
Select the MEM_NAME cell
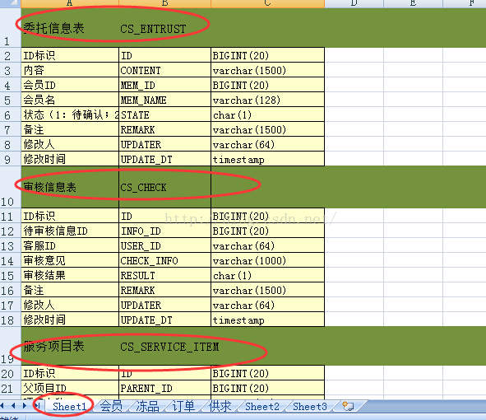click(164, 100)
